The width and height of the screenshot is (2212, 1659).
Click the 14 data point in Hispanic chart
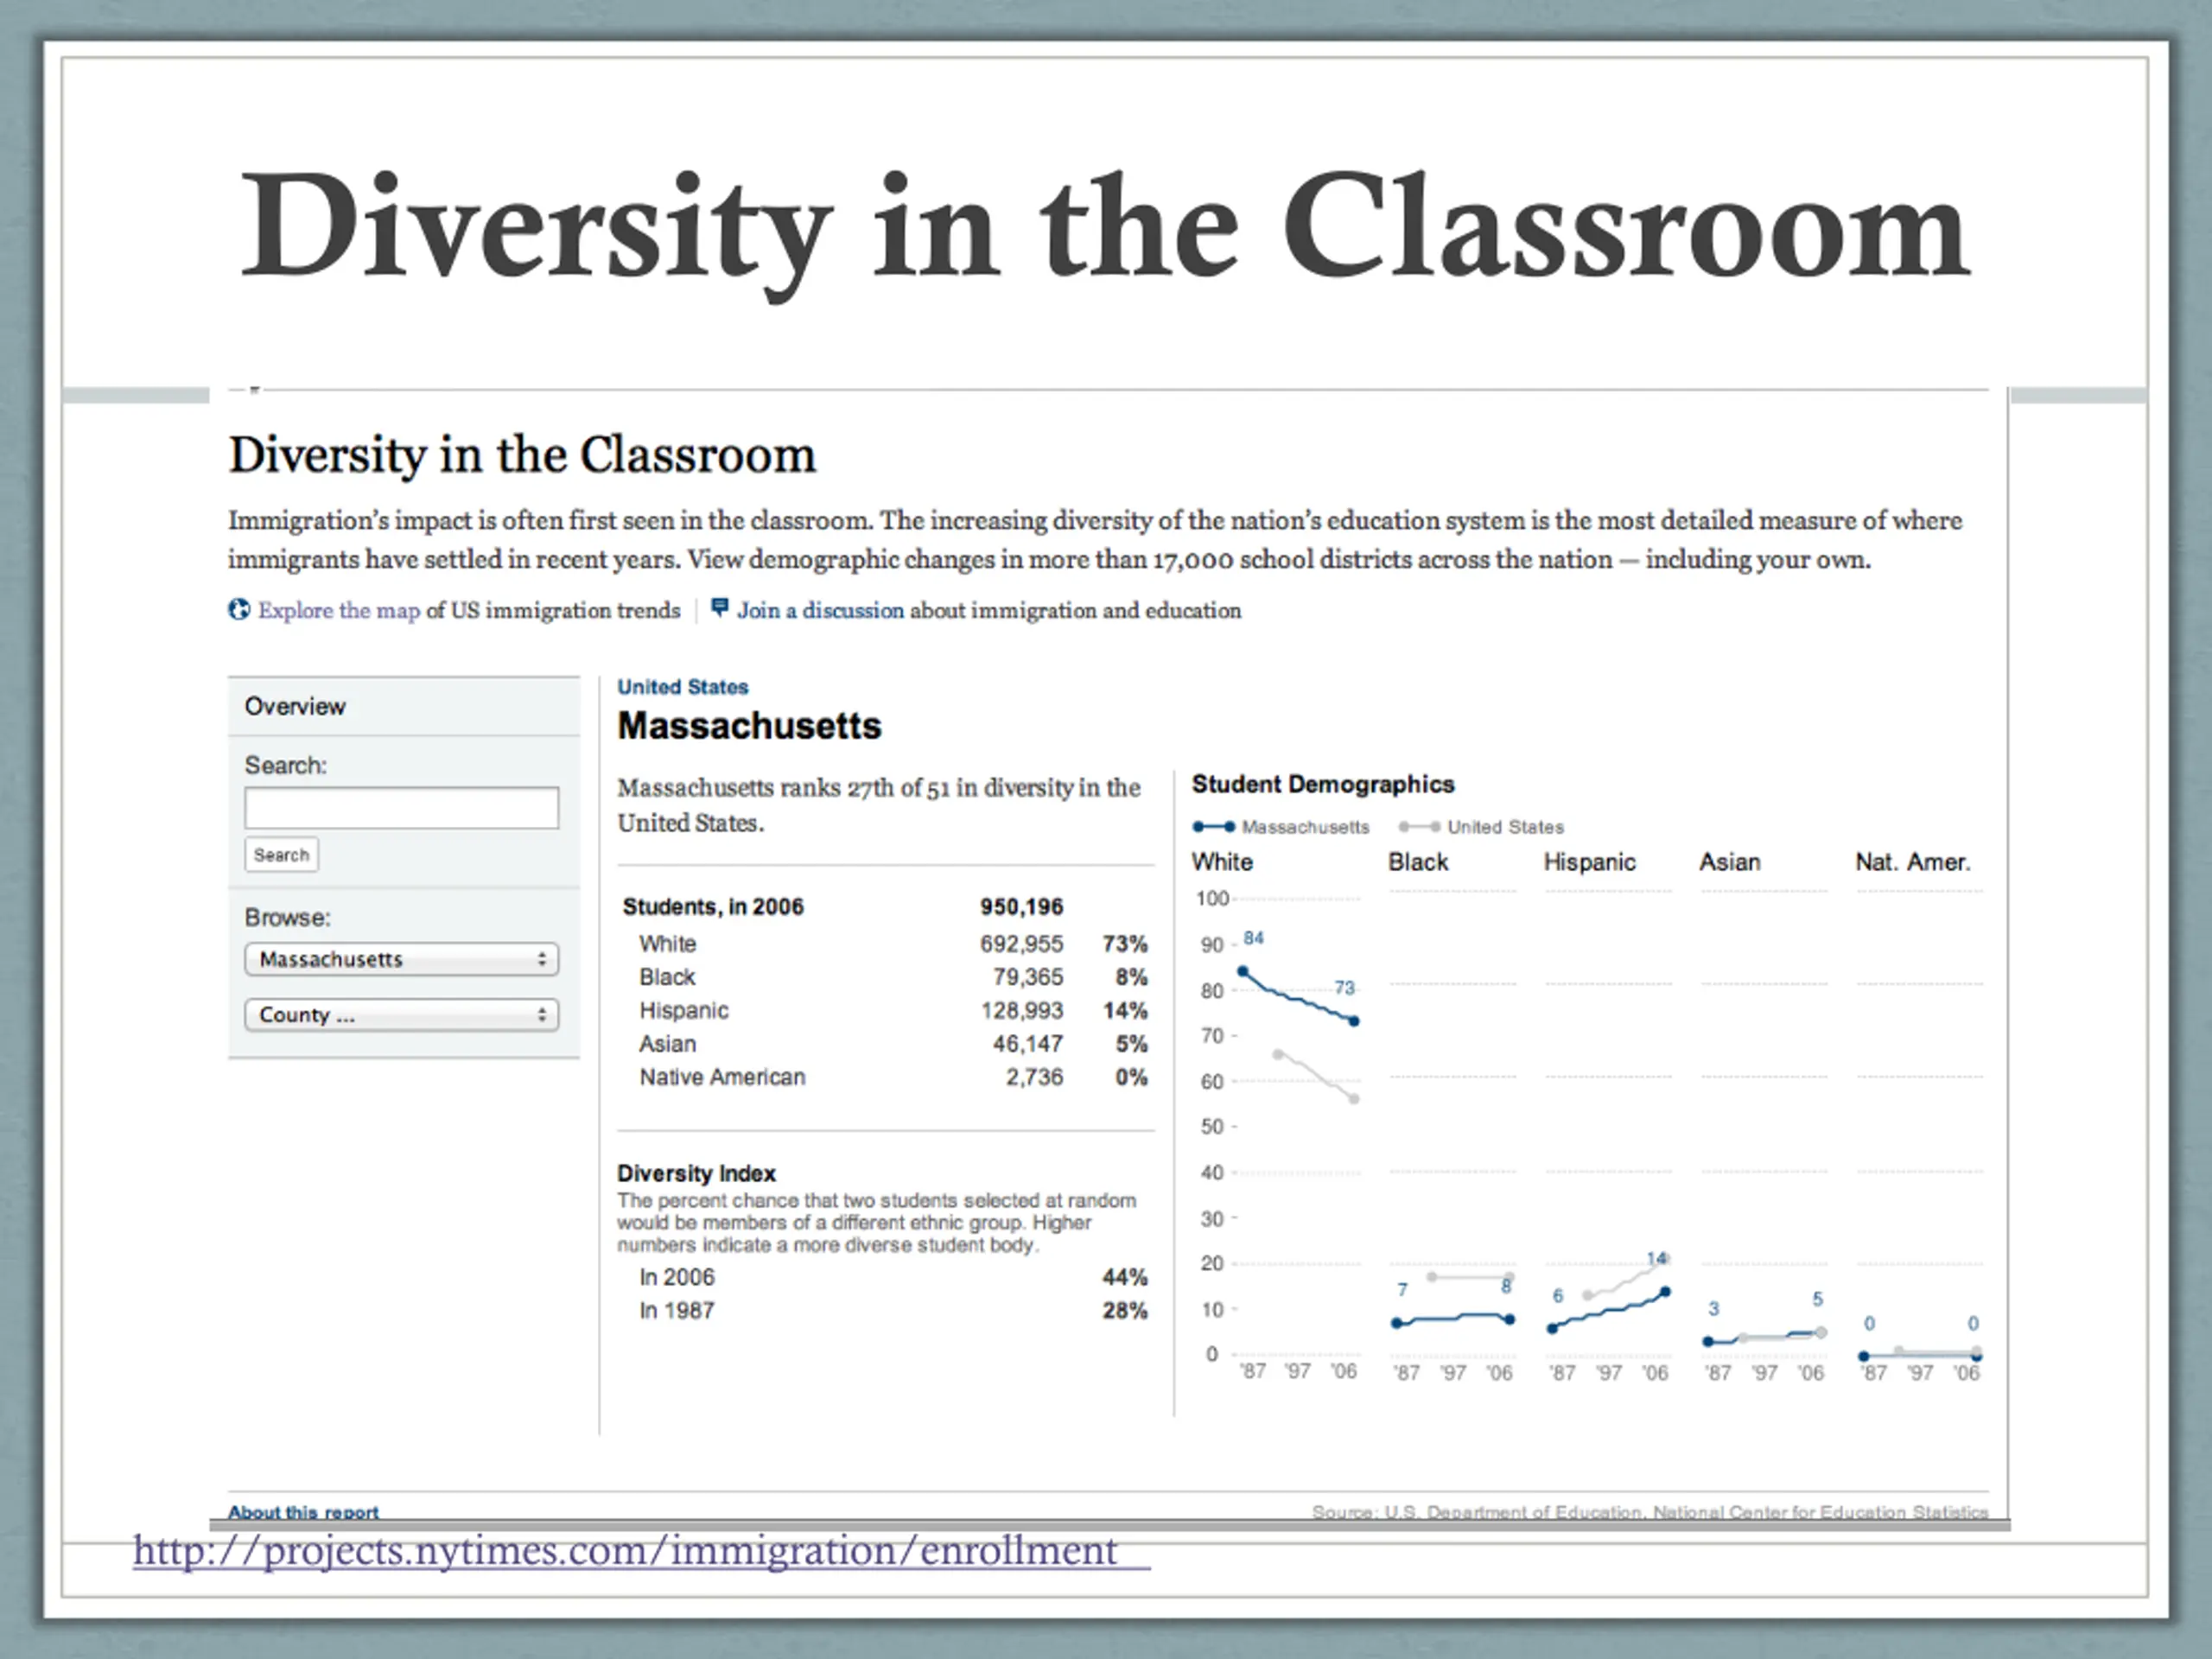click(x=1665, y=1292)
